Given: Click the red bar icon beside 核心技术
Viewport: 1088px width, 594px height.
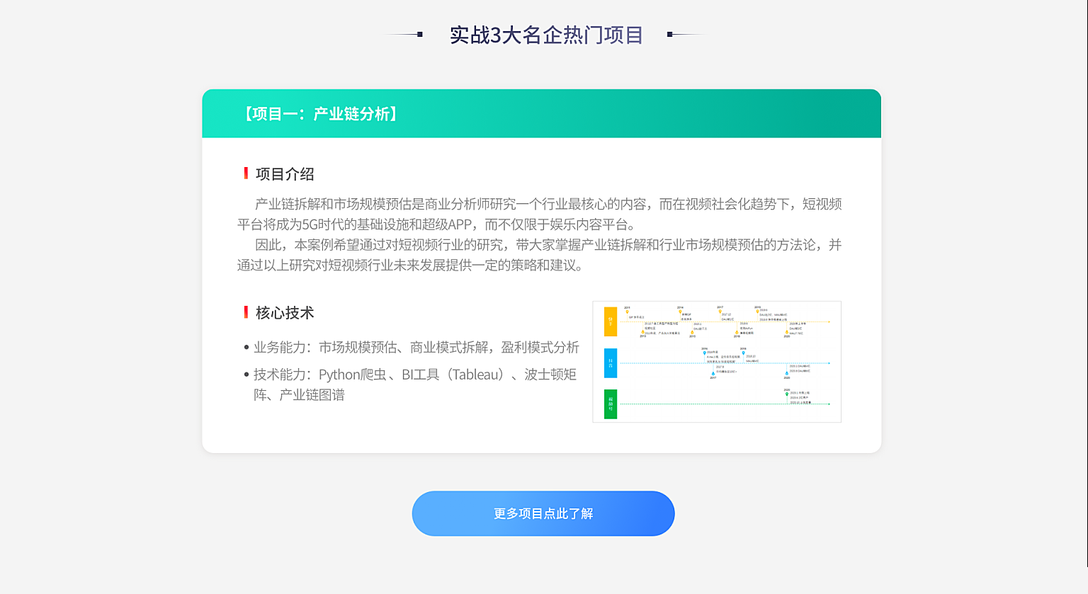Looking at the screenshot, I should [x=246, y=312].
